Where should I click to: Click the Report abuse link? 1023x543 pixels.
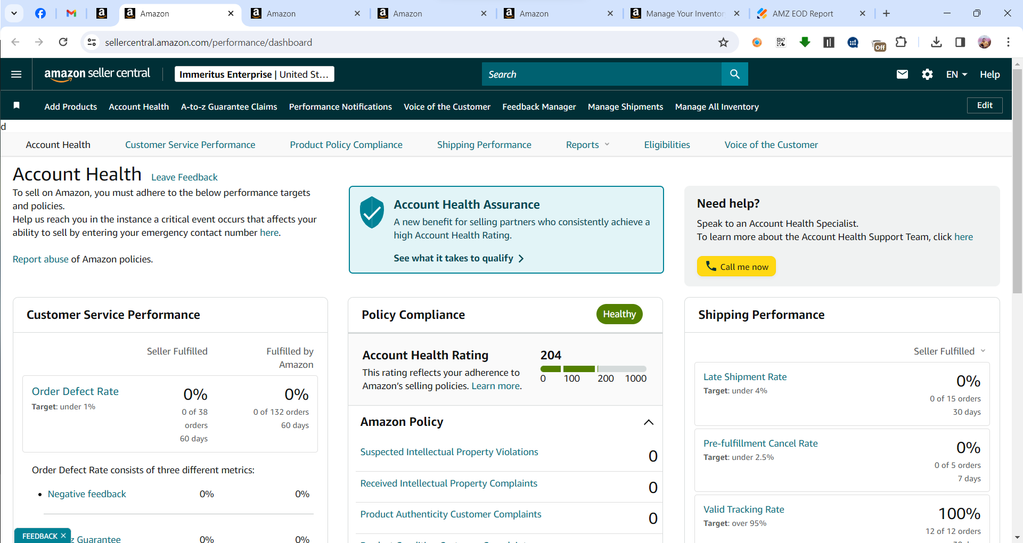point(40,259)
